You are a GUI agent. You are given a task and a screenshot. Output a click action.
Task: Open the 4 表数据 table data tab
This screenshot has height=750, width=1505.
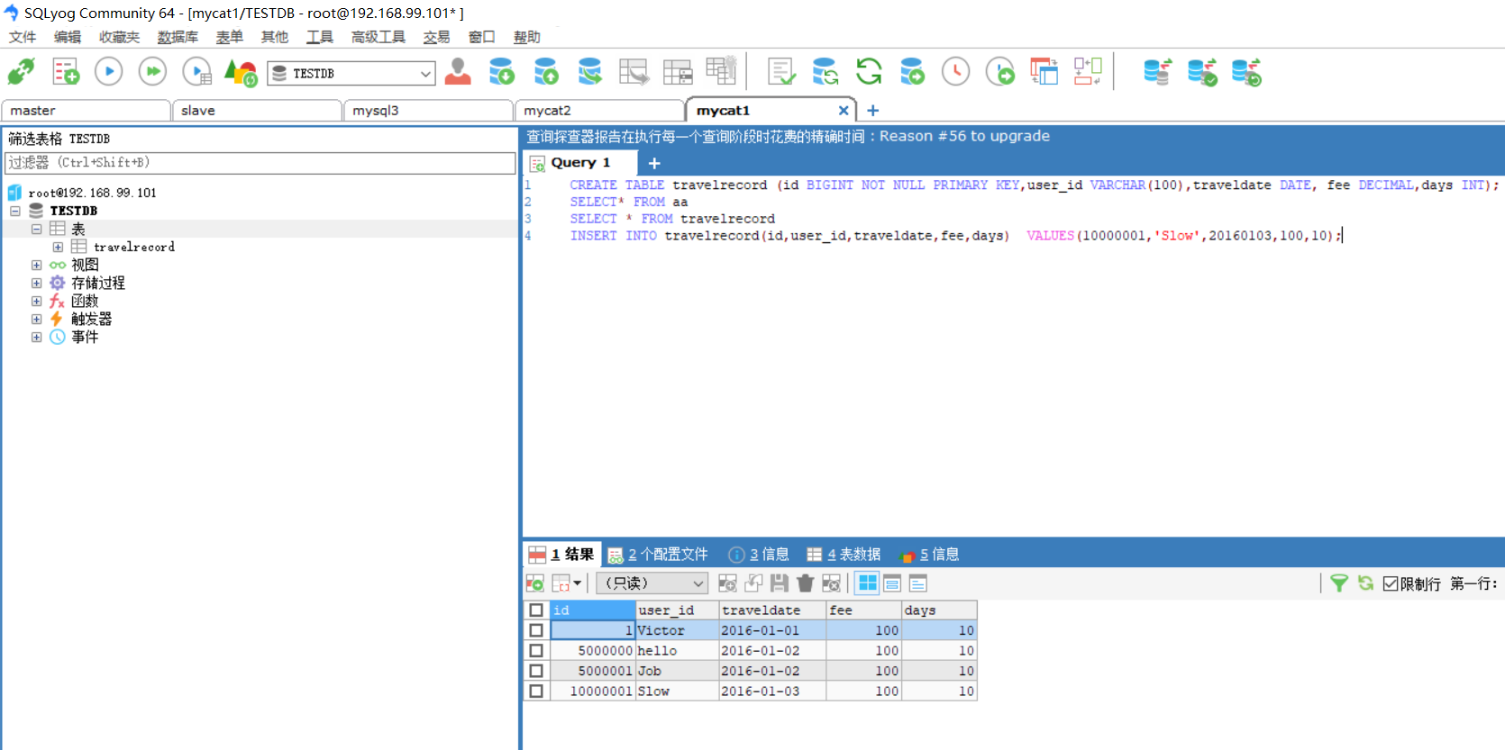pyautogui.click(x=844, y=555)
